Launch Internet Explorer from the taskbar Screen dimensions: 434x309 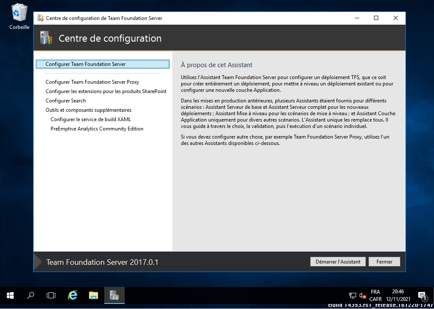click(73, 296)
